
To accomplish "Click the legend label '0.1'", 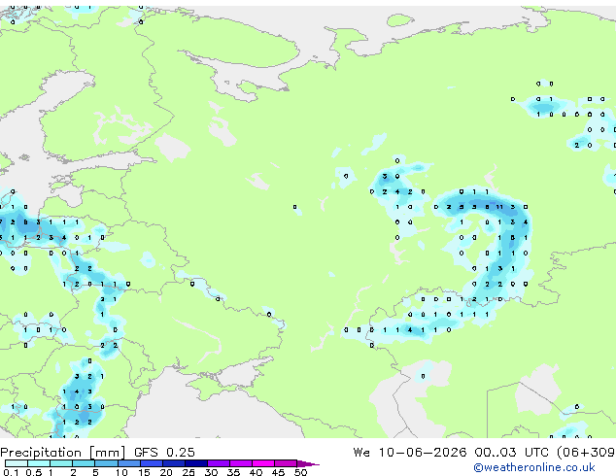I will (x=11, y=472).
